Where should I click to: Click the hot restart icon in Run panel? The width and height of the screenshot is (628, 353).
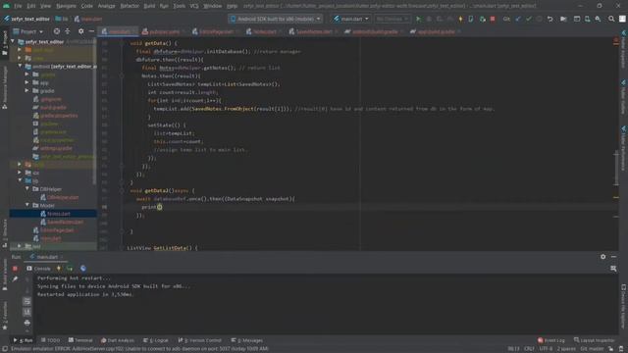coord(70,269)
